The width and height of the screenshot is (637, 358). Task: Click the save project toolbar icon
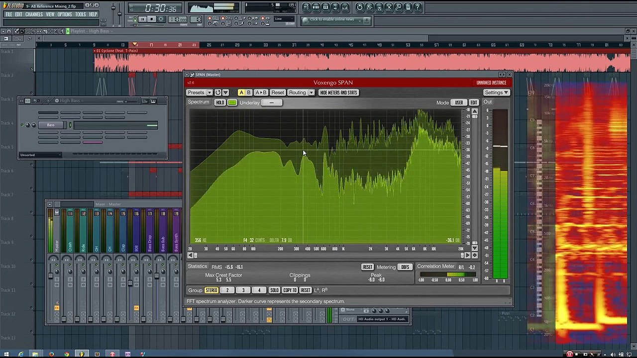369,7
